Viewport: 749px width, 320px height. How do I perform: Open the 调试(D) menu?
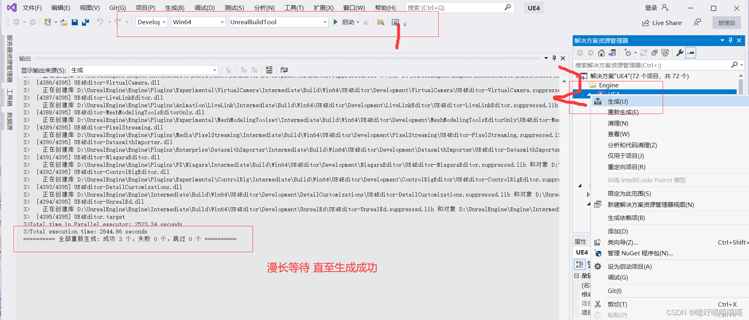(x=204, y=8)
